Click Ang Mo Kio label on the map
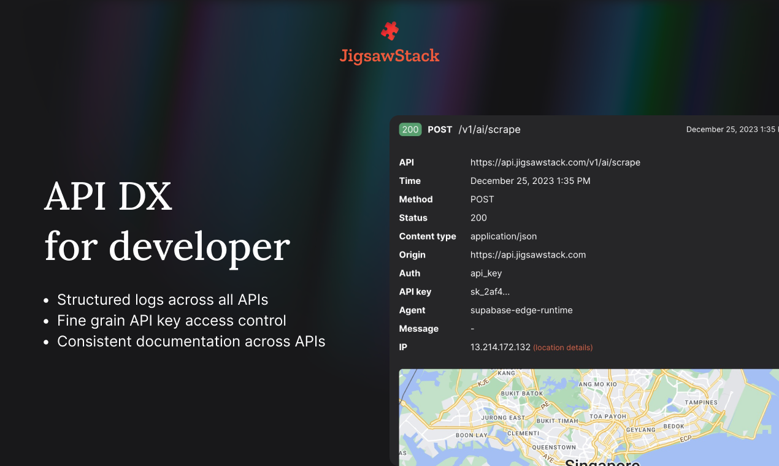This screenshot has width=779, height=466. point(597,384)
